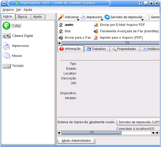Click 'Enviar por E-Mail Arquivo PDF' text
The height and width of the screenshot is (147, 161).
(122, 25)
